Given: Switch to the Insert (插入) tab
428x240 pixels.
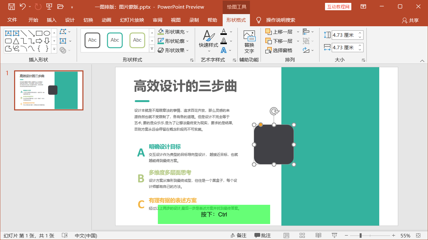Looking at the screenshot, I should click(51, 20).
